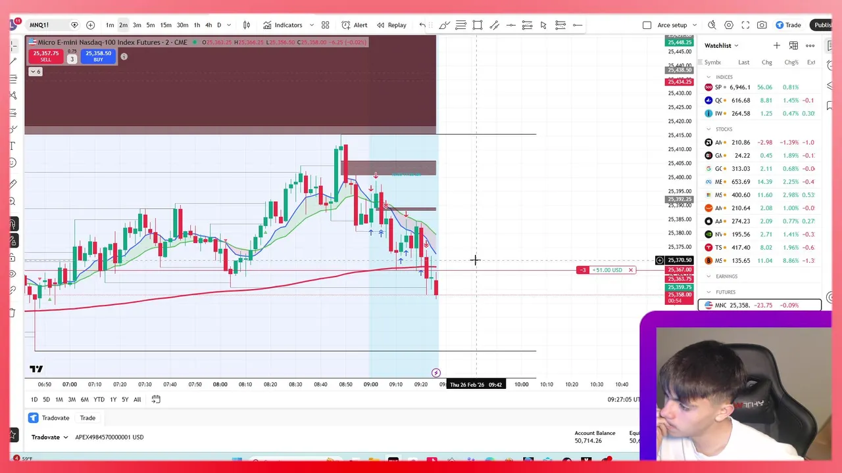Select the horizontal lines tool in favorites bar
Image resolution: width=842 pixels, height=473 pixels.
460,25
